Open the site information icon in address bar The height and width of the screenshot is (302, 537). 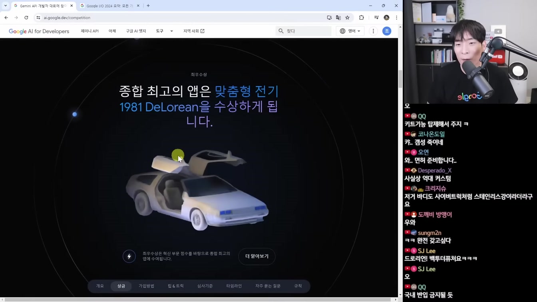(38, 18)
